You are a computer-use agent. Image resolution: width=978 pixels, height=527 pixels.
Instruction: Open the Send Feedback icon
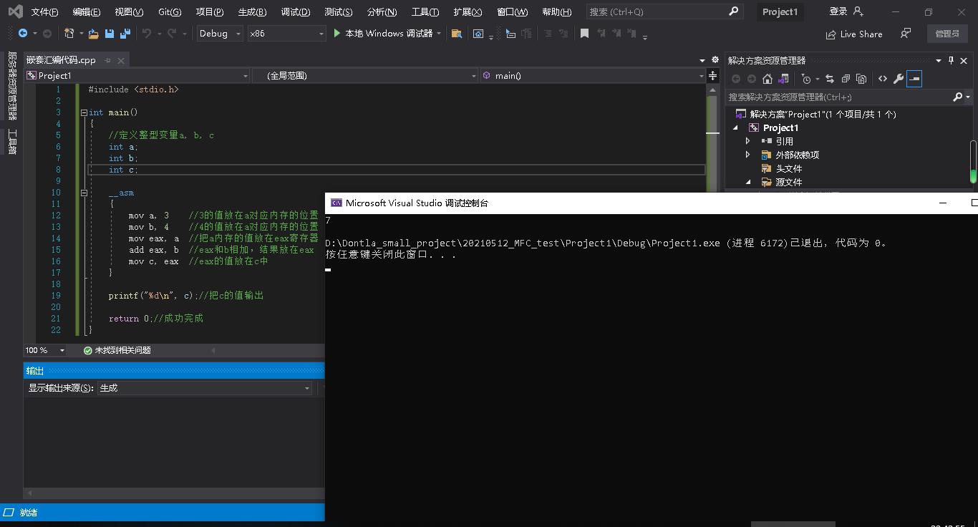pos(906,34)
